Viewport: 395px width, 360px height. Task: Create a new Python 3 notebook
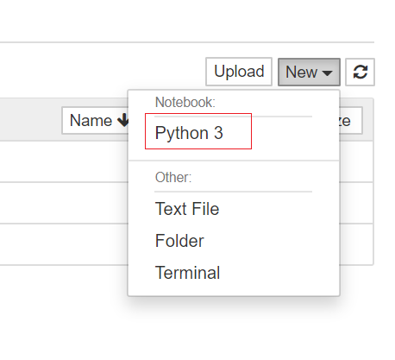tap(189, 133)
